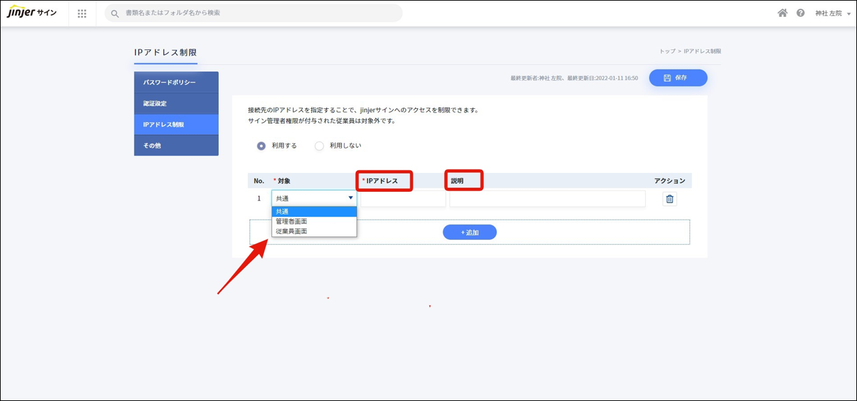Open the 神社 左院 user menu
The image size is (857, 401).
point(832,13)
